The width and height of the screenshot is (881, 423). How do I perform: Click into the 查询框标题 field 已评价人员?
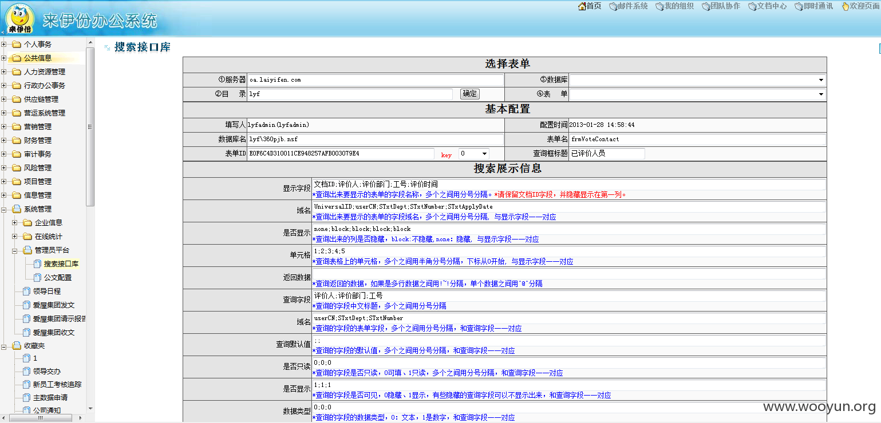607,154
